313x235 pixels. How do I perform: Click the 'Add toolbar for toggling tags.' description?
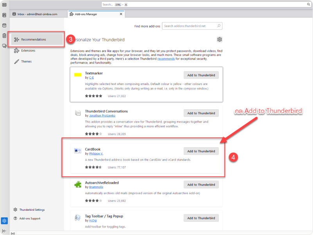pyautogui.click(x=105, y=227)
